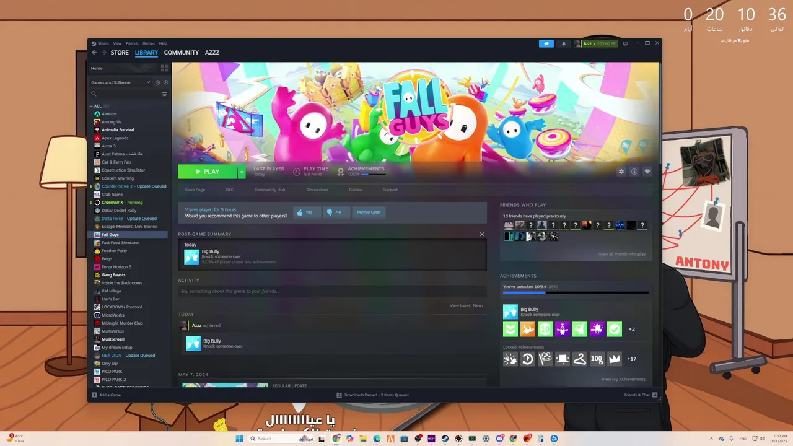
Task: Click the achievements progress bar
Action: [x=576, y=292]
